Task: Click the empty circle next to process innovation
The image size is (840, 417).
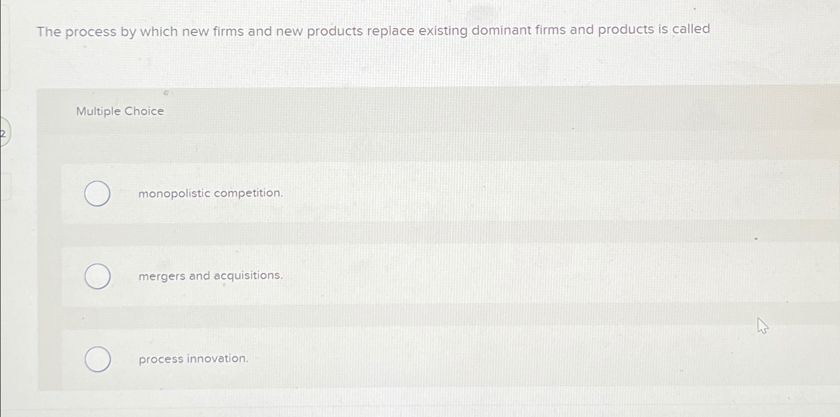Action: point(97,359)
